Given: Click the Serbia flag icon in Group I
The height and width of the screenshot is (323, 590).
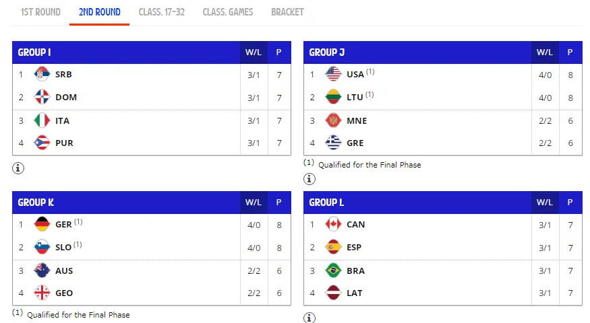Looking at the screenshot, I should click(x=42, y=74).
